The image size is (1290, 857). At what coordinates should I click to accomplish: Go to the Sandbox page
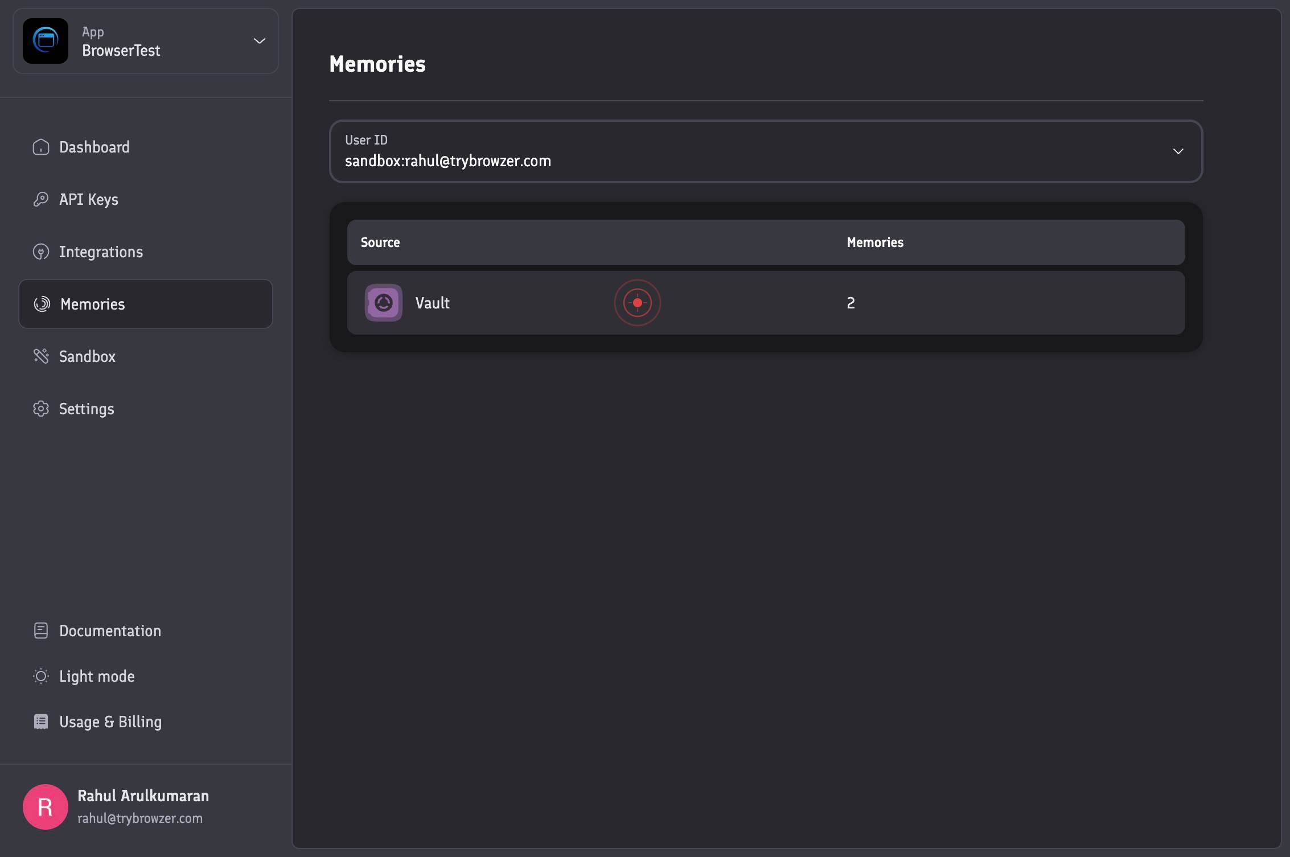87,356
